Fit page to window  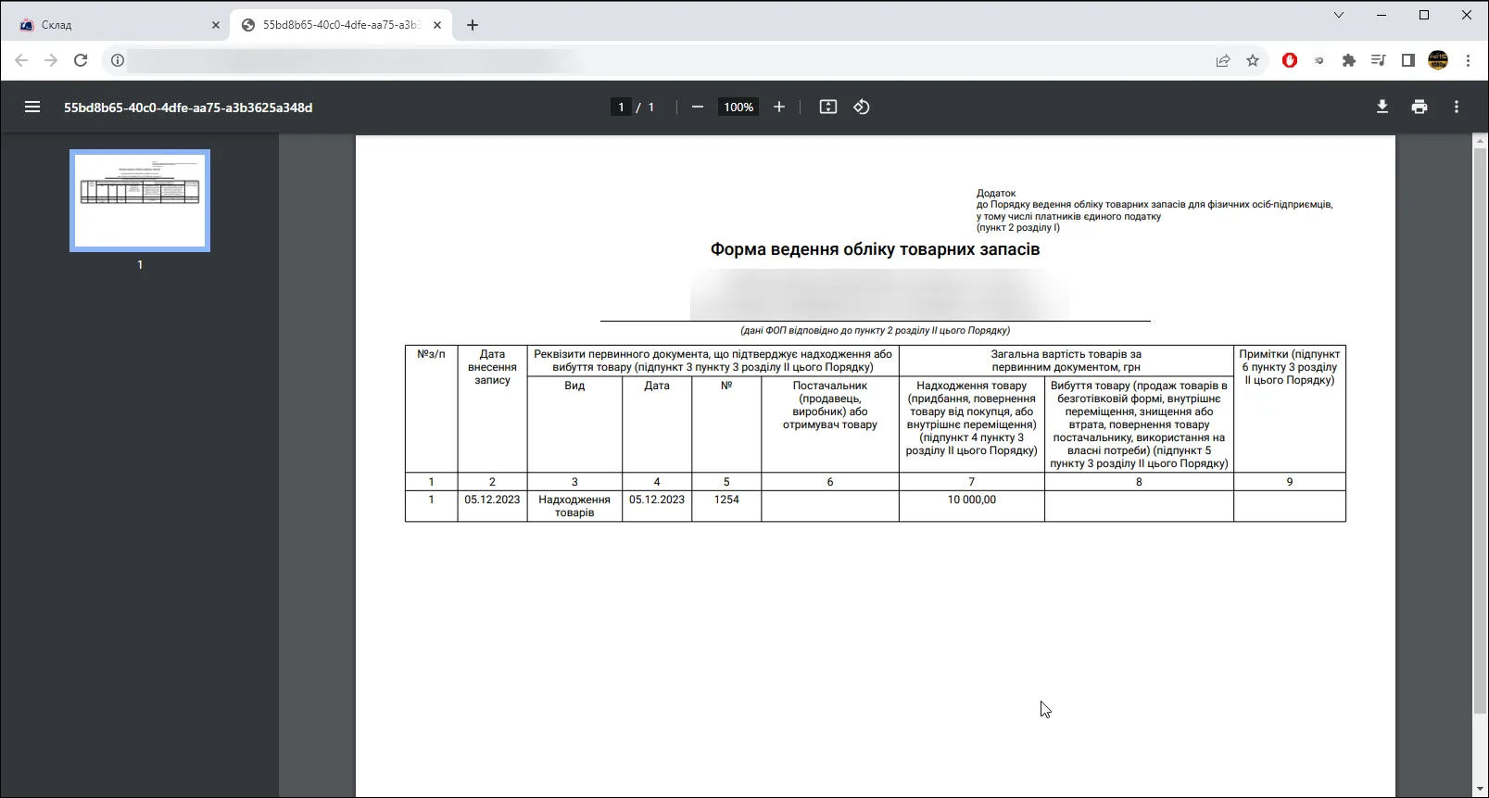(828, 107)
